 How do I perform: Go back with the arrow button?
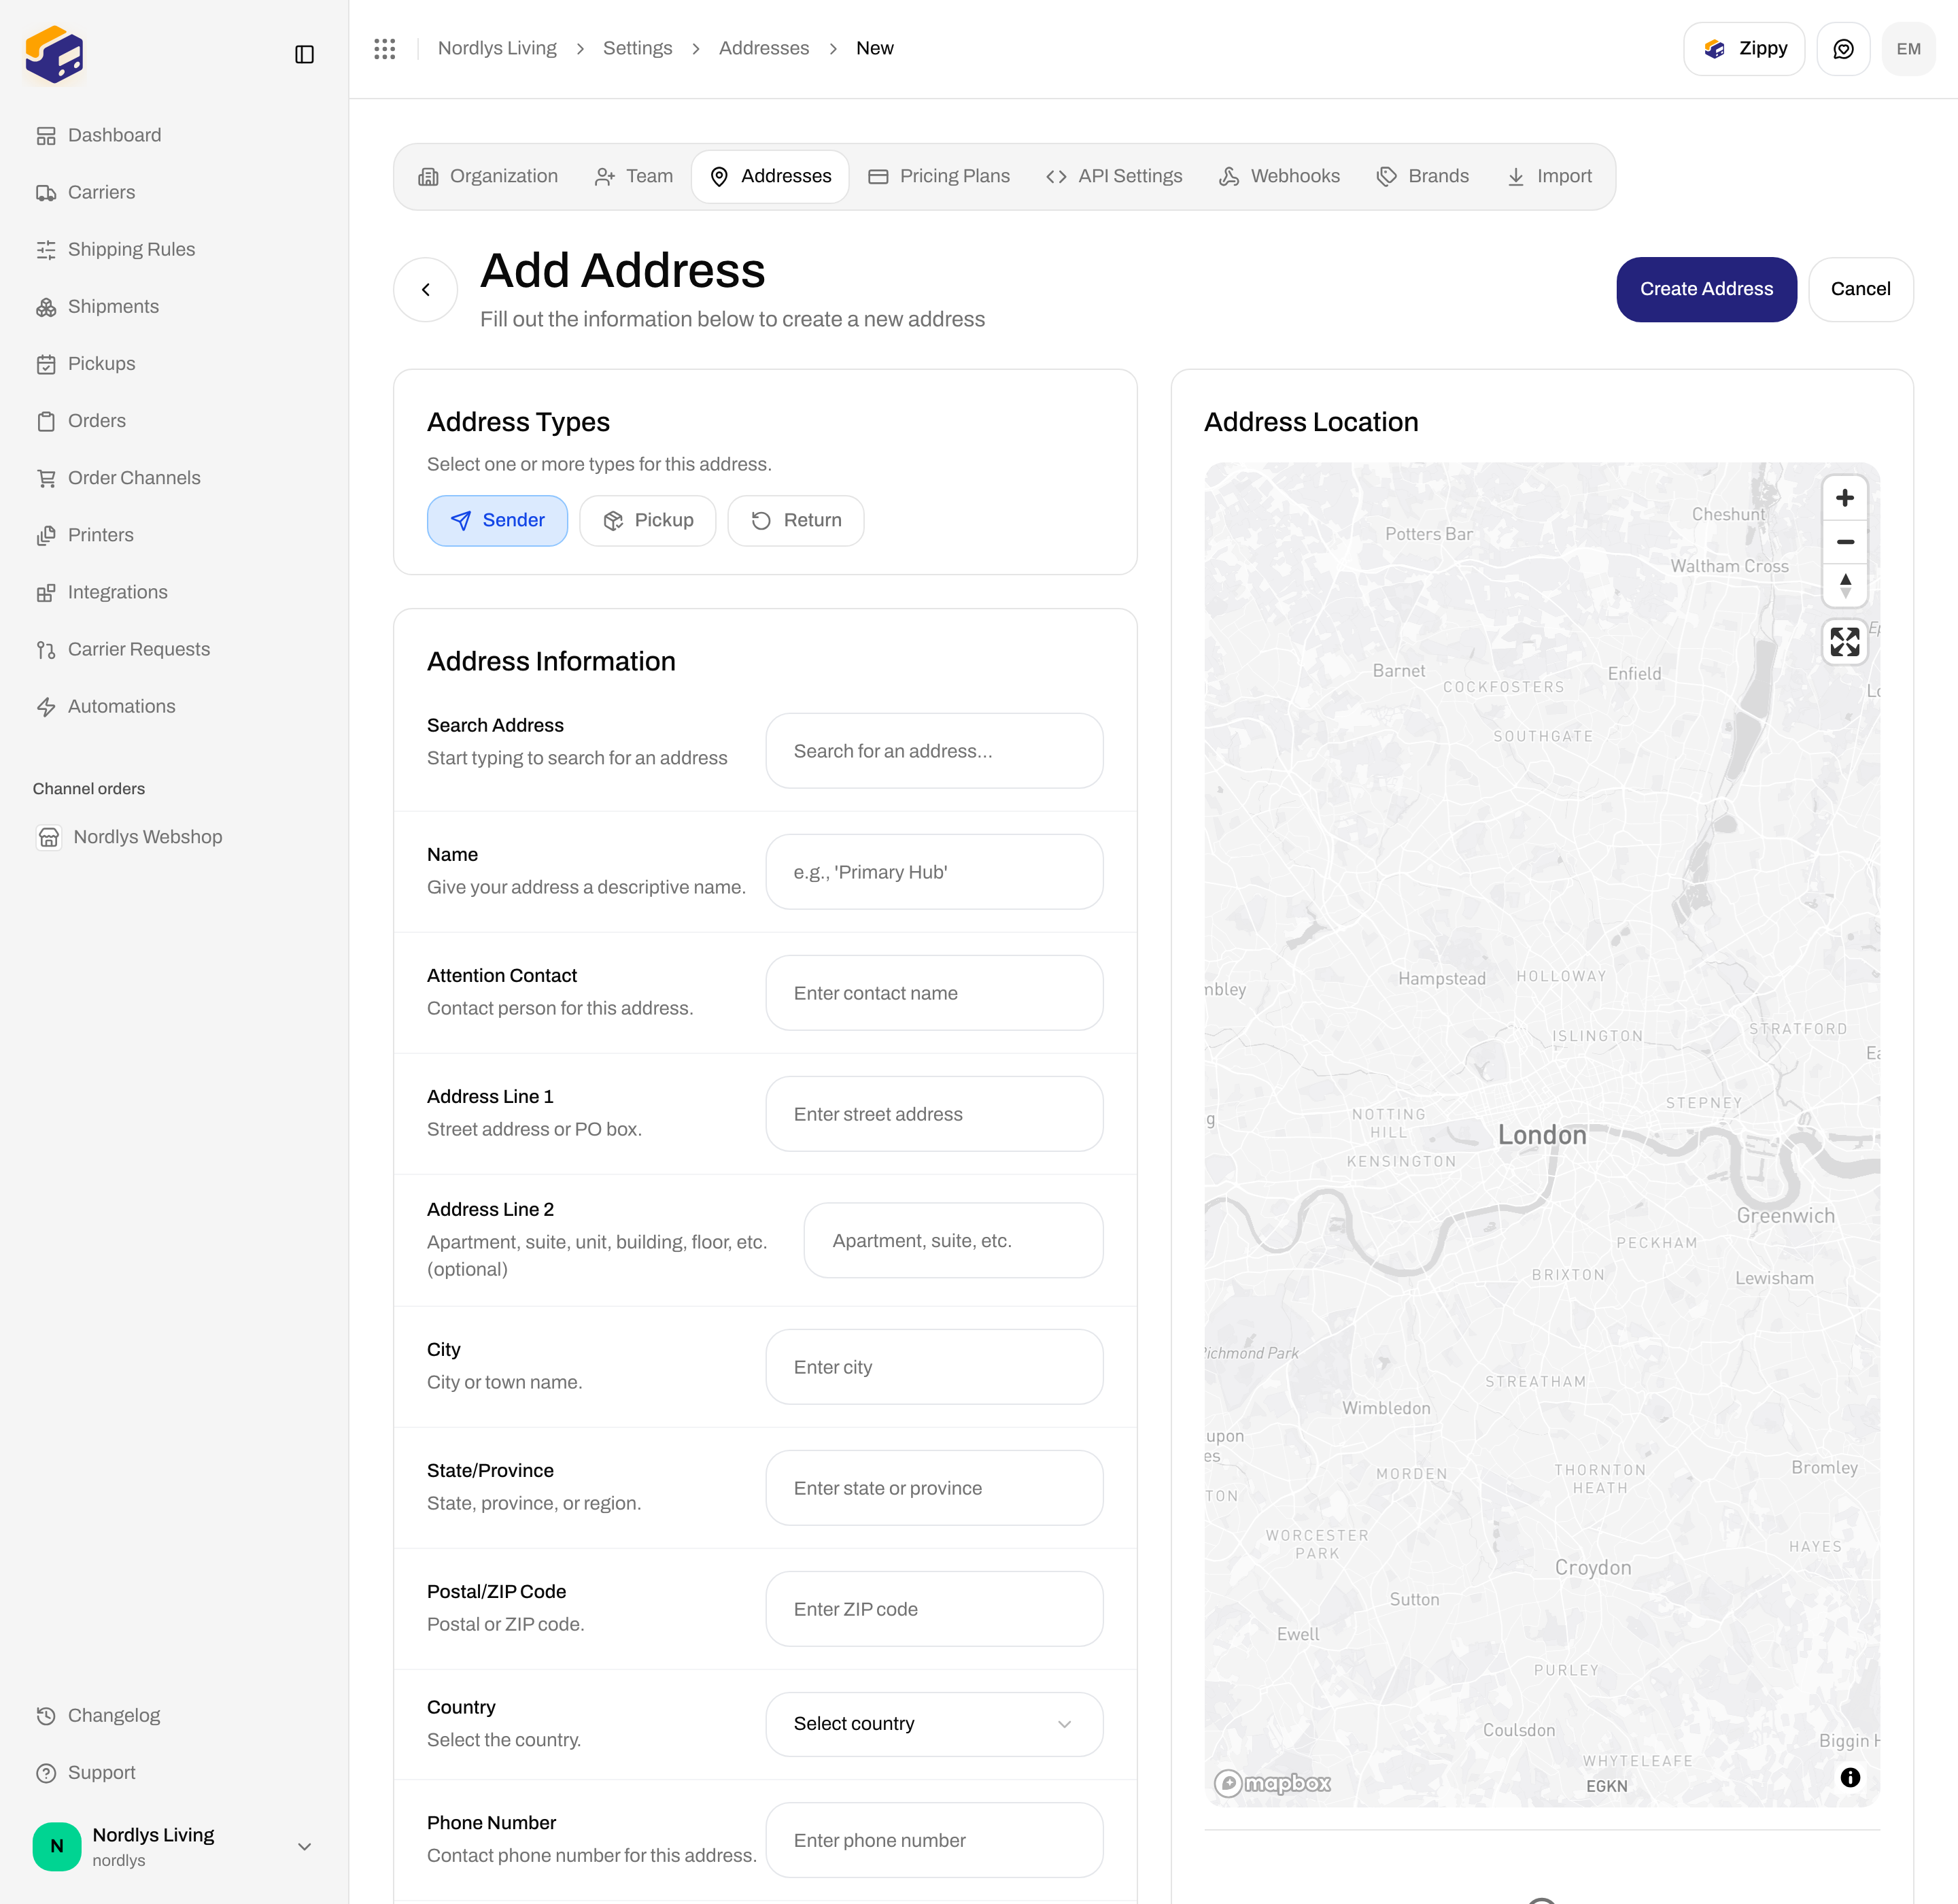click(x=426, y=289)
